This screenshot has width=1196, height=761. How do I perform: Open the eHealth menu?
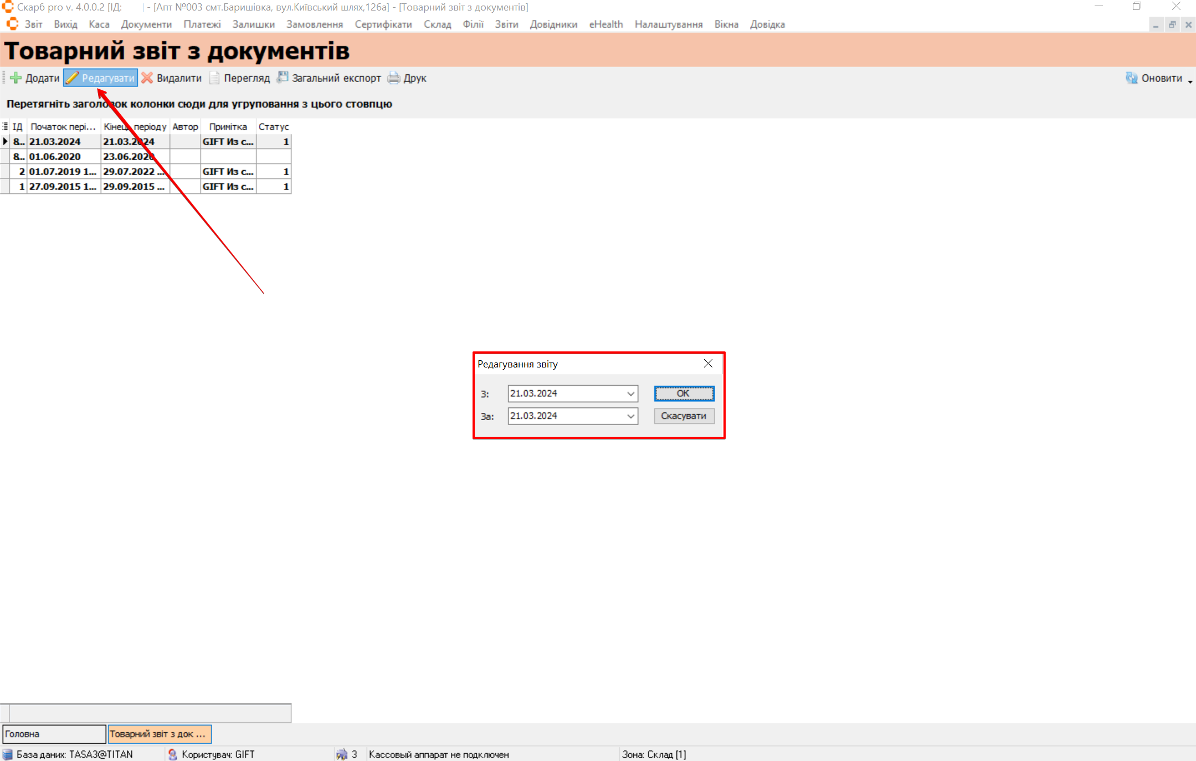coord(605,24)
